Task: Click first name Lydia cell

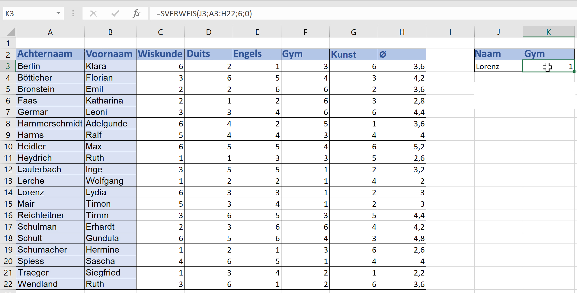Action: 110,192
